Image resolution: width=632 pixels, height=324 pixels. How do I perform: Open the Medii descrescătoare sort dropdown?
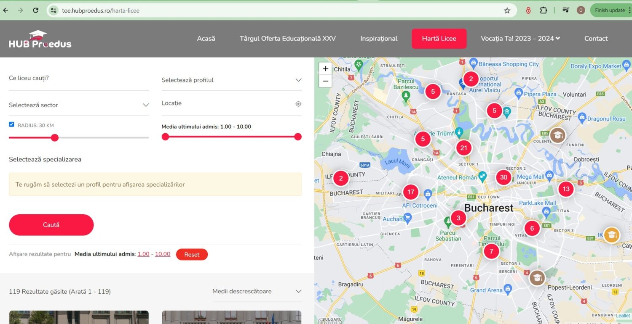click(x=257, y=292)
